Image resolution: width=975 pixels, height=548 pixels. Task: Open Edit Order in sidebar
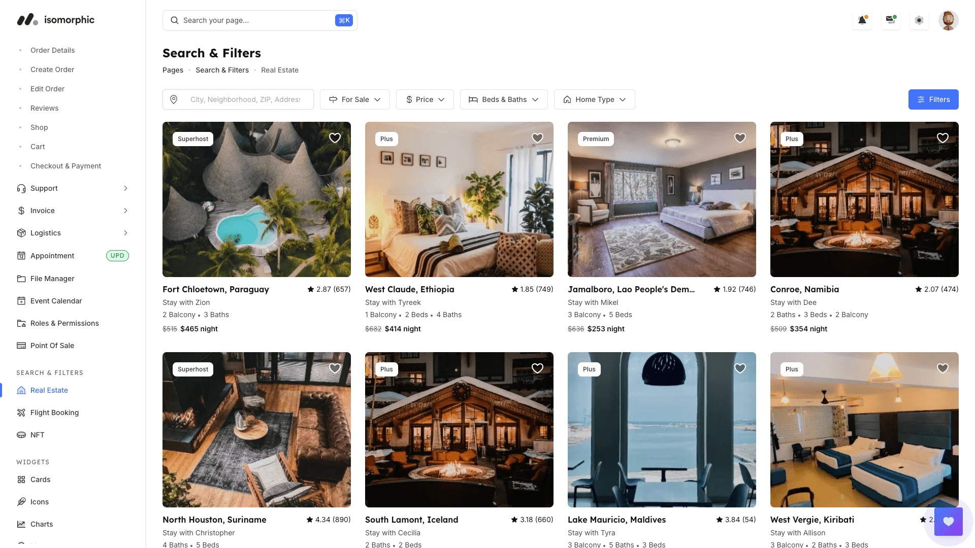tap(47, 89)
